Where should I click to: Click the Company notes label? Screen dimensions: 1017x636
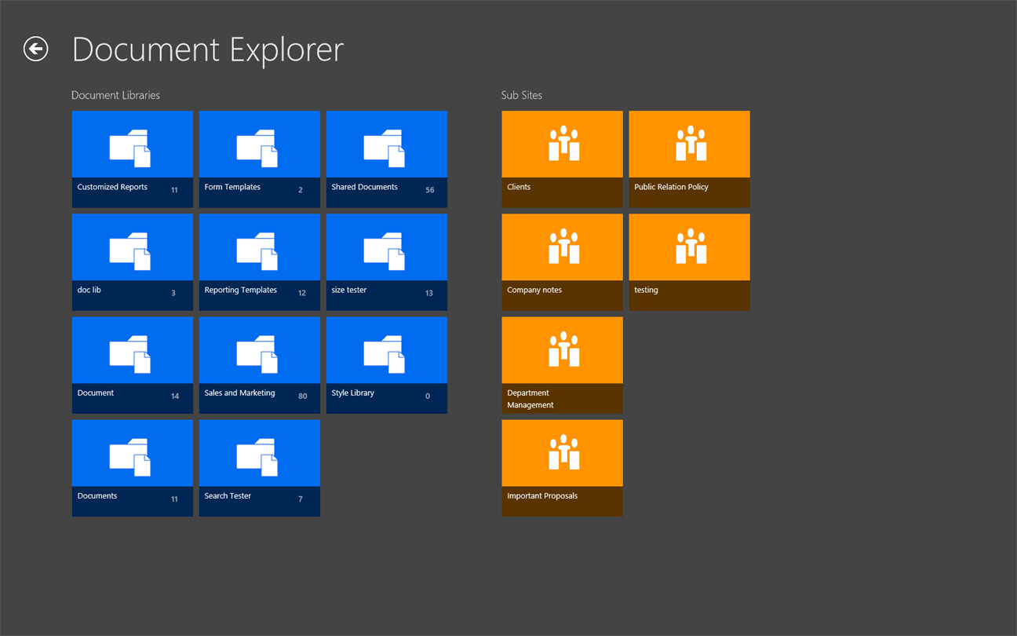(x=534, y=290)
